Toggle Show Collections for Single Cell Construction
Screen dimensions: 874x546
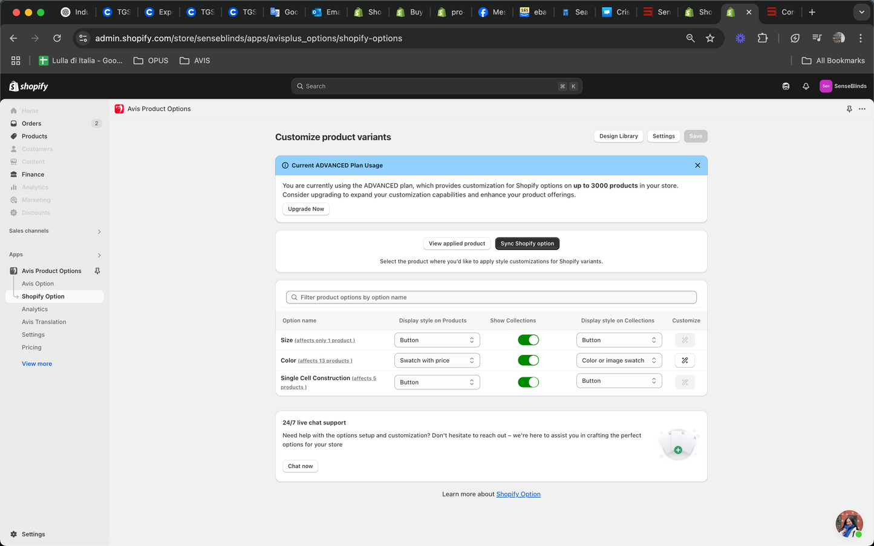tap(528, 382)
